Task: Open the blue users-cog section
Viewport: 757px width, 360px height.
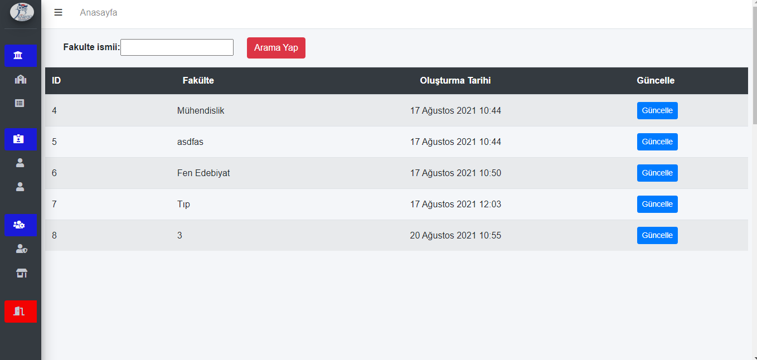Action: coord(21,225)
